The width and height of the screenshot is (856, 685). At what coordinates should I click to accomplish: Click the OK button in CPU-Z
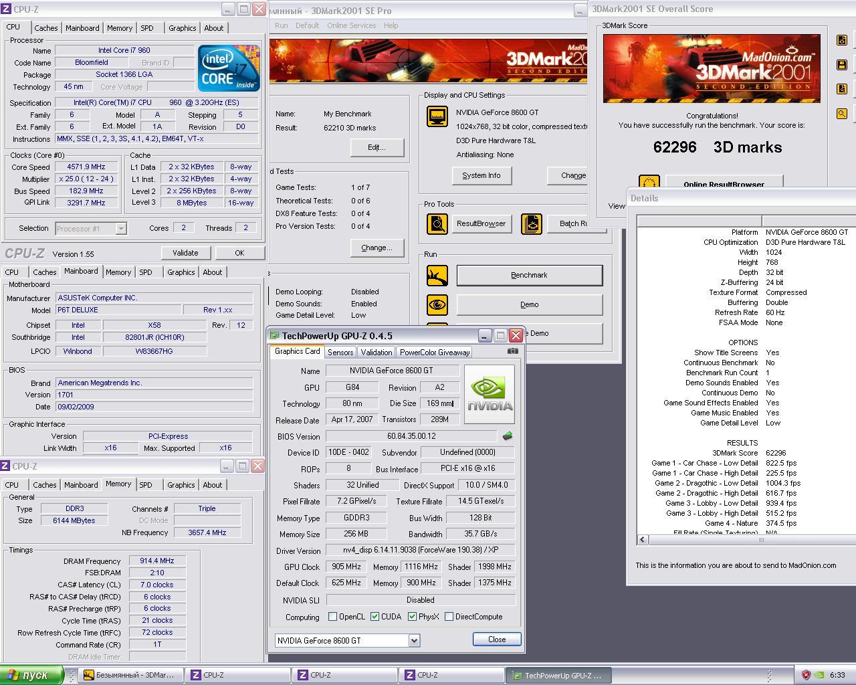pos(239,253)
